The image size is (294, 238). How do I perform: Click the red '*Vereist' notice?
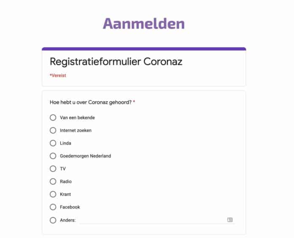(x=58, y=76)
